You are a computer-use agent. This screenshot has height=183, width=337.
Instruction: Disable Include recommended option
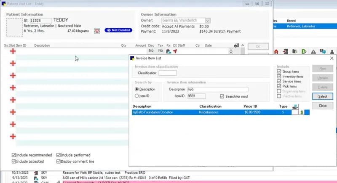[x=14, y=155]
